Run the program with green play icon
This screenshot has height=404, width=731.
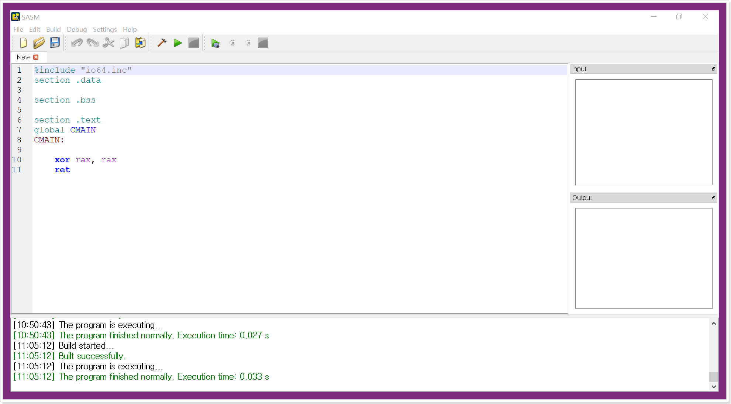tap(178, 43)
